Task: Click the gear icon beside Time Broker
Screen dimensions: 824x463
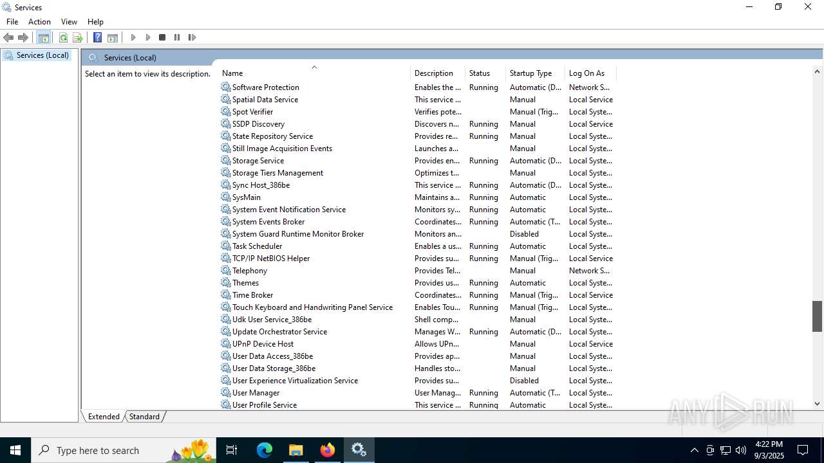Action: [x=225, y=295]
